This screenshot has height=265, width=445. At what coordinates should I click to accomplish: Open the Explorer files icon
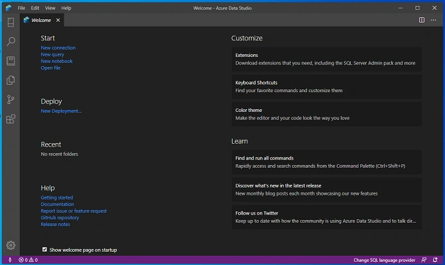click(11, 80)
